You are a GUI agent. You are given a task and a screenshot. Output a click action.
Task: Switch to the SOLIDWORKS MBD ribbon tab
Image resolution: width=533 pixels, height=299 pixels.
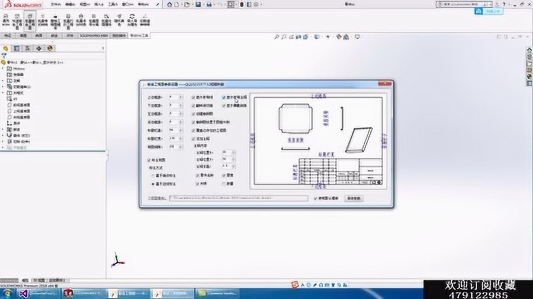point(94,35)
